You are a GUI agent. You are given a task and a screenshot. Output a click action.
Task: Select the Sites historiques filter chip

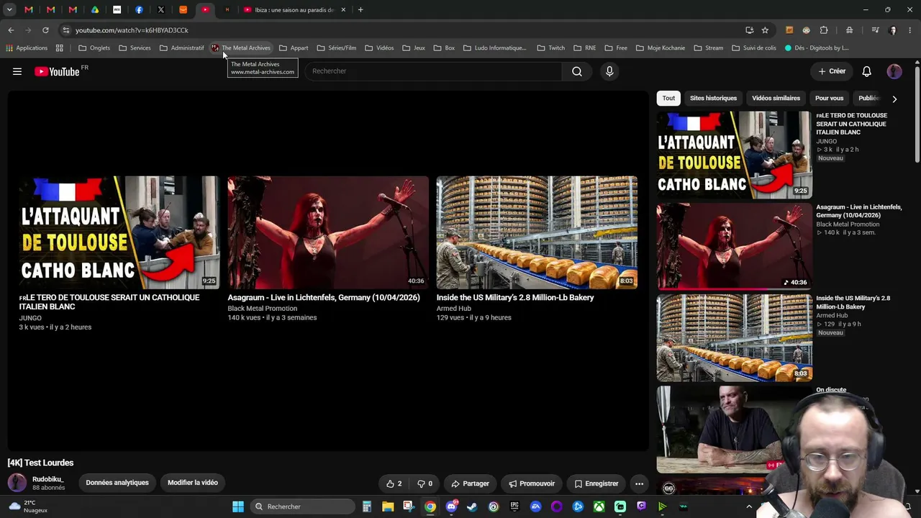tap(713, 98)
